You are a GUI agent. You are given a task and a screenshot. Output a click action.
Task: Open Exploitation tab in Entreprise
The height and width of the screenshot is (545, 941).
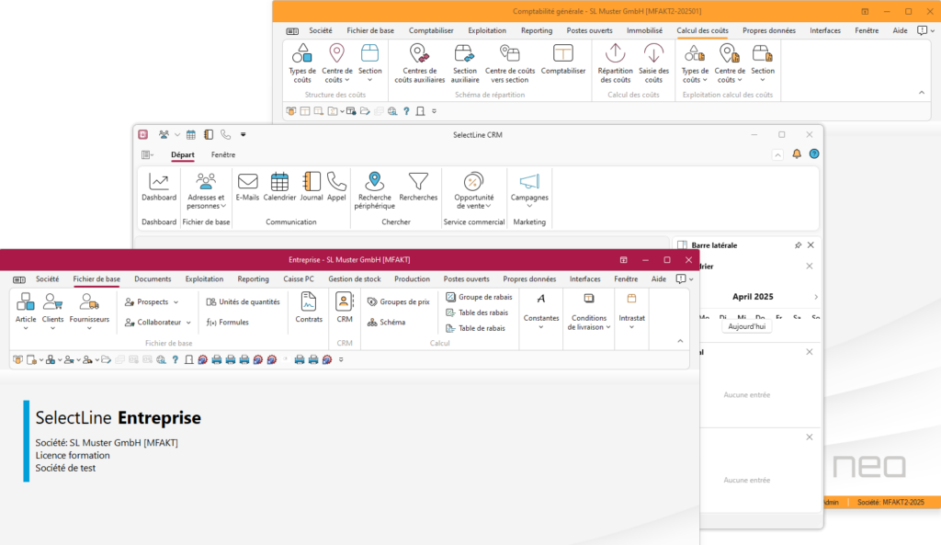point(204,279)
